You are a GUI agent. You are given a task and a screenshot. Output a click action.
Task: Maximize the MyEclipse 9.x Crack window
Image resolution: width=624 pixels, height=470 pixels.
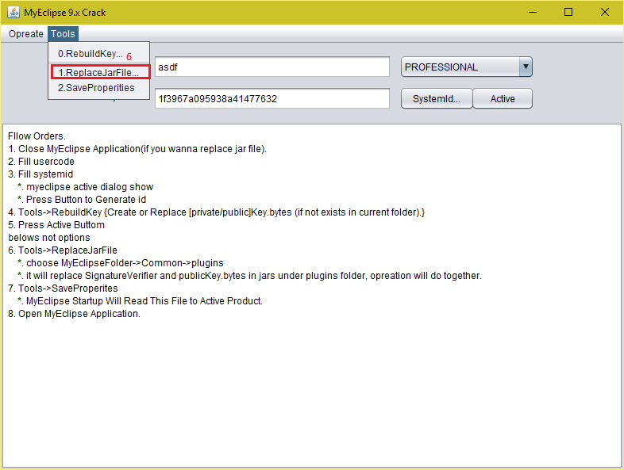[x=568, y=13]
